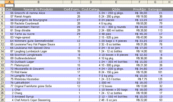Select the 'Camembert Pierrot' cell
Image resolution: width=173 pixels, height=102 pixels.
(x=38, y=27)
